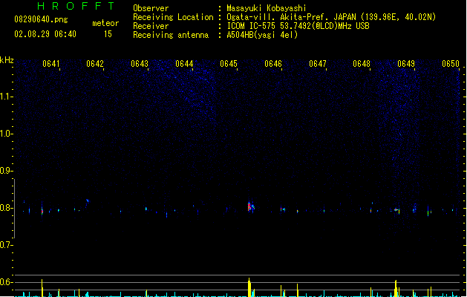Click the 0647 time marker
This screenshot has height=297, width=467.
point(318,64)
